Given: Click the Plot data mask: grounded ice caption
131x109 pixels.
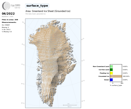Looking at the screenshot, I should (35, 14).
